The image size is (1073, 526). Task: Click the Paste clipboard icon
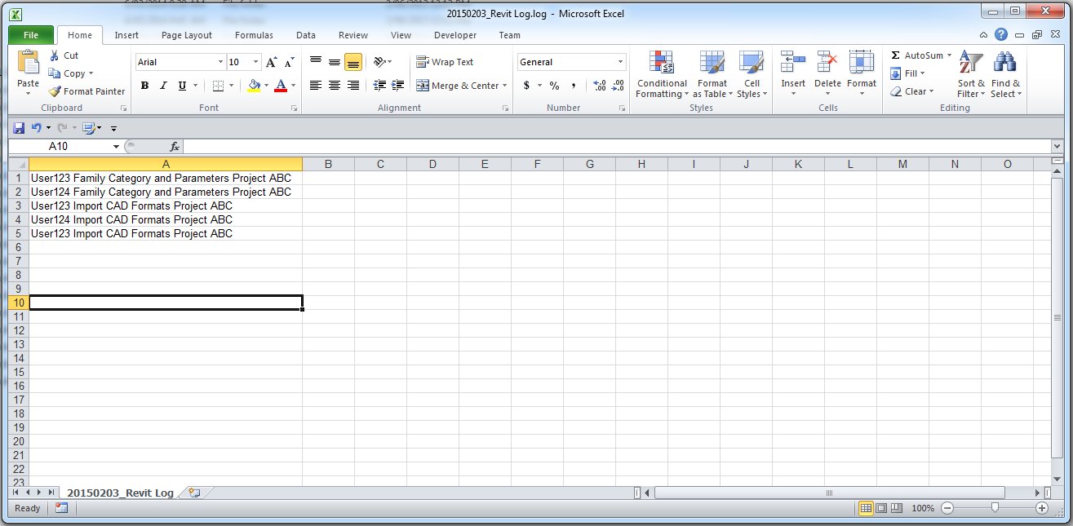point(28,64)
